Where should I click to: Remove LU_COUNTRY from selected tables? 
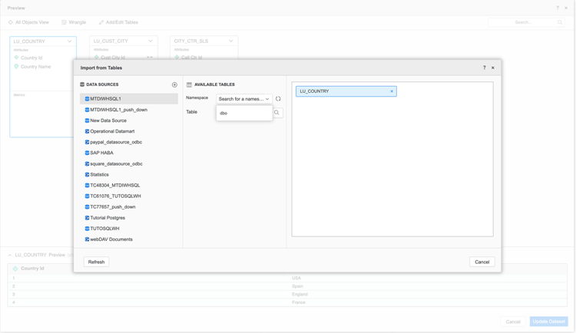pos(392,91)
